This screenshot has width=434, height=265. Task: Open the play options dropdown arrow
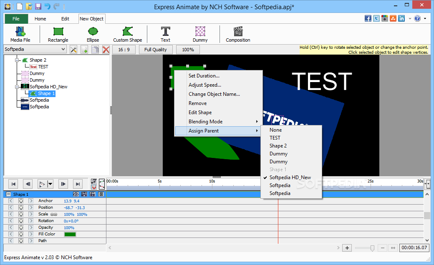tap(50, 184)
